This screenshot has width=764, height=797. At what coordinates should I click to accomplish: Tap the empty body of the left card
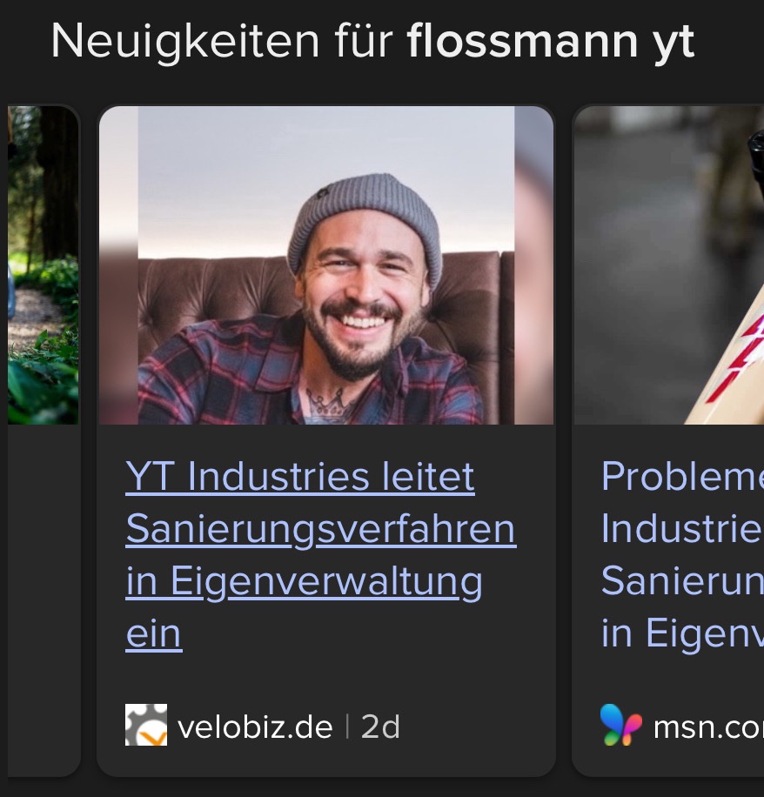(44, 599)
